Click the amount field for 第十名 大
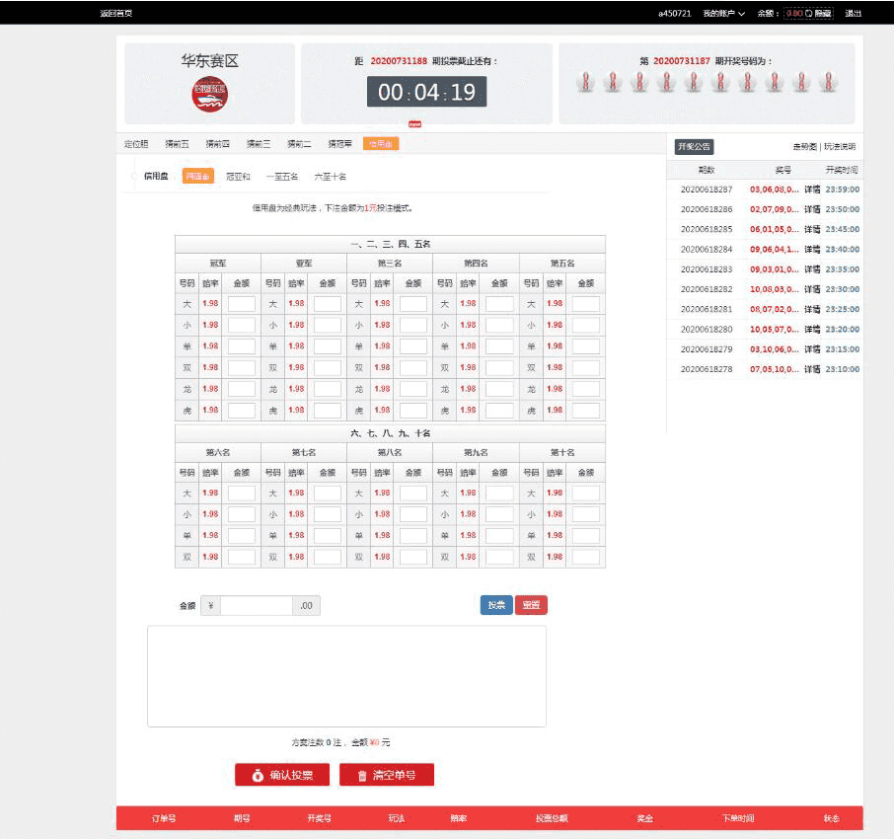 point(585,494)
